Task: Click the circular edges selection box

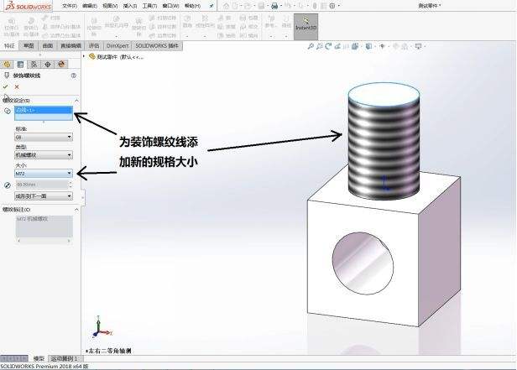Action: (44, 113)
